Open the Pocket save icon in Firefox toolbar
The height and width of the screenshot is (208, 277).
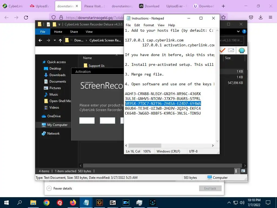click(251, 17)
